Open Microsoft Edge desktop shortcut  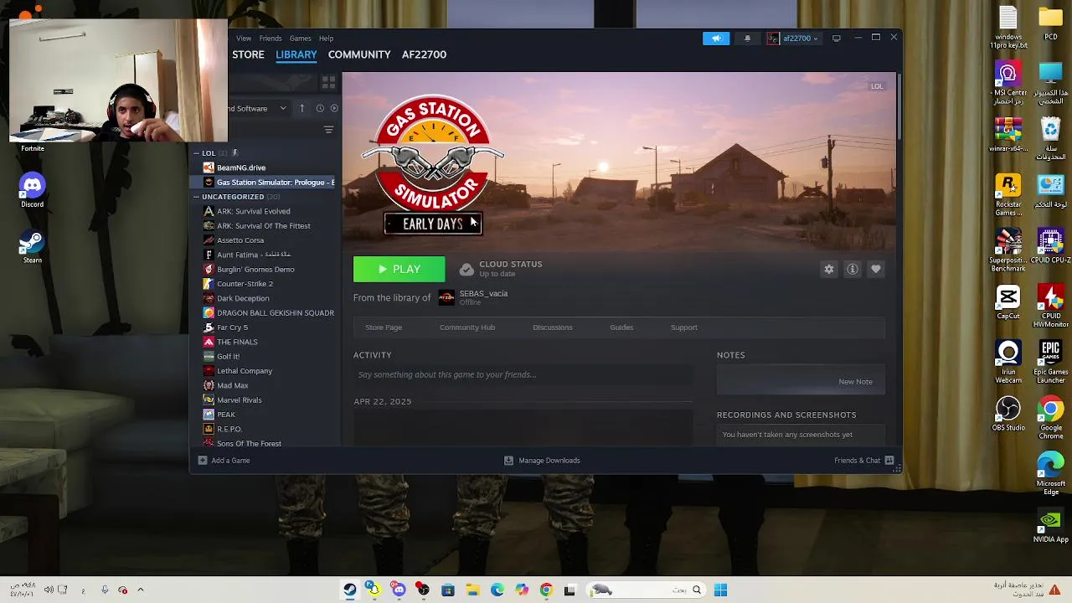1050,472
